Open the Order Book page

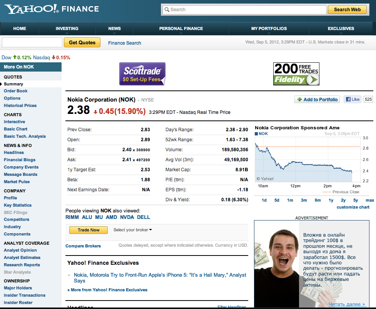click(16, 91)
